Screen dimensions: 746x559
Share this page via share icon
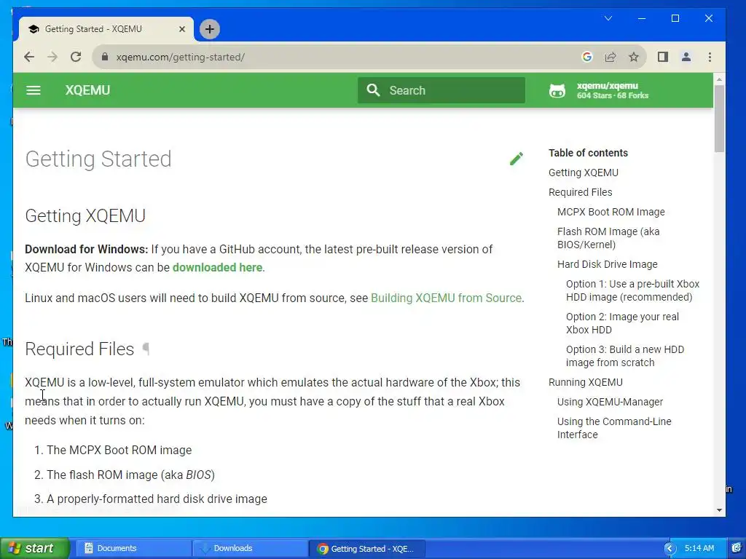pos(610,57)
